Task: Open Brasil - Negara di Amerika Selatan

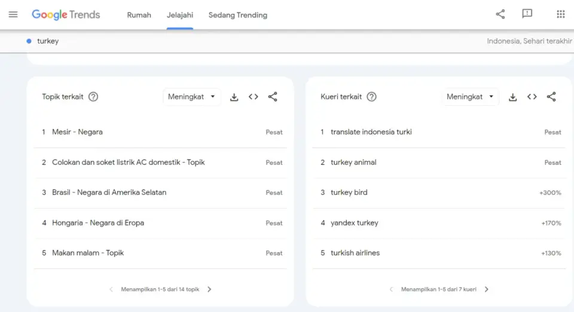Action: pos(160,192)
